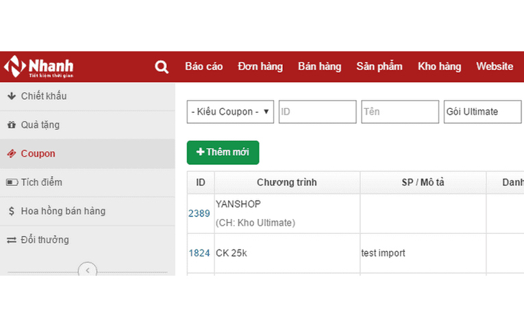Screen dimensions: 524x327
Task: Go to Quà tặng in sidebar
Action: (88, 125)
